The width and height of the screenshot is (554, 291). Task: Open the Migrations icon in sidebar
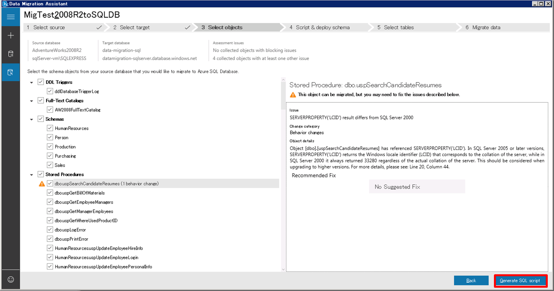click(11, 72)
